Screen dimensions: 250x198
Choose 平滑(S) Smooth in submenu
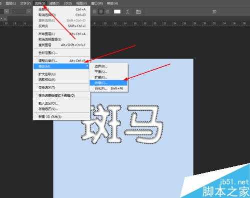tap(108, 72)
